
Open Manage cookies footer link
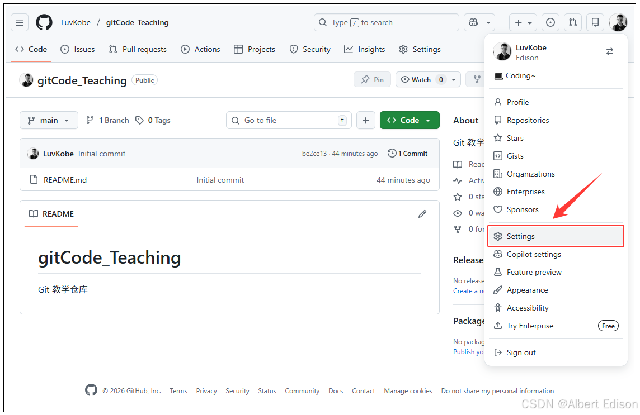408,391
